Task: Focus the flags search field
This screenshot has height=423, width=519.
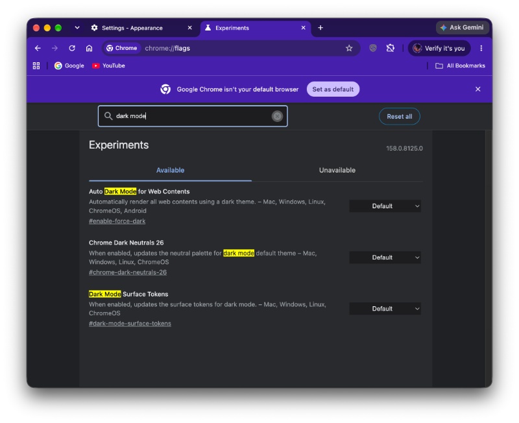Action: click(193, 116)
